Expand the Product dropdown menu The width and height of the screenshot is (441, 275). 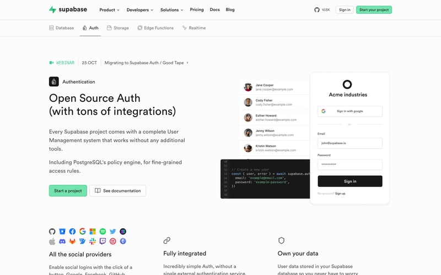point(109,10)
